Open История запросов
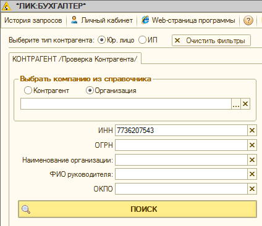Viewport: 262px width, 226px height. pos(33,20)
